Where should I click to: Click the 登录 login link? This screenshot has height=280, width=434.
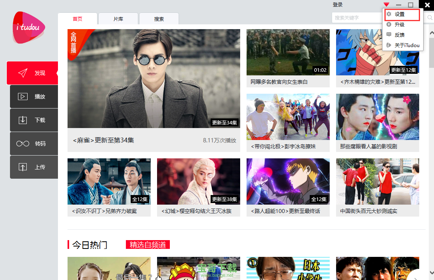[x=338, y=5]
